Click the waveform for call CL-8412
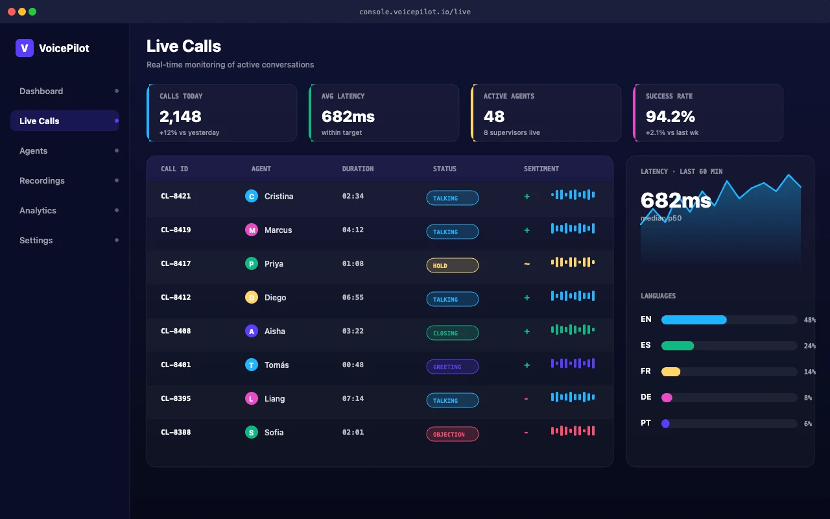Image resolution: width=830 pixels, height=519 pixels. pyautogui.click(x=573, y=296)
